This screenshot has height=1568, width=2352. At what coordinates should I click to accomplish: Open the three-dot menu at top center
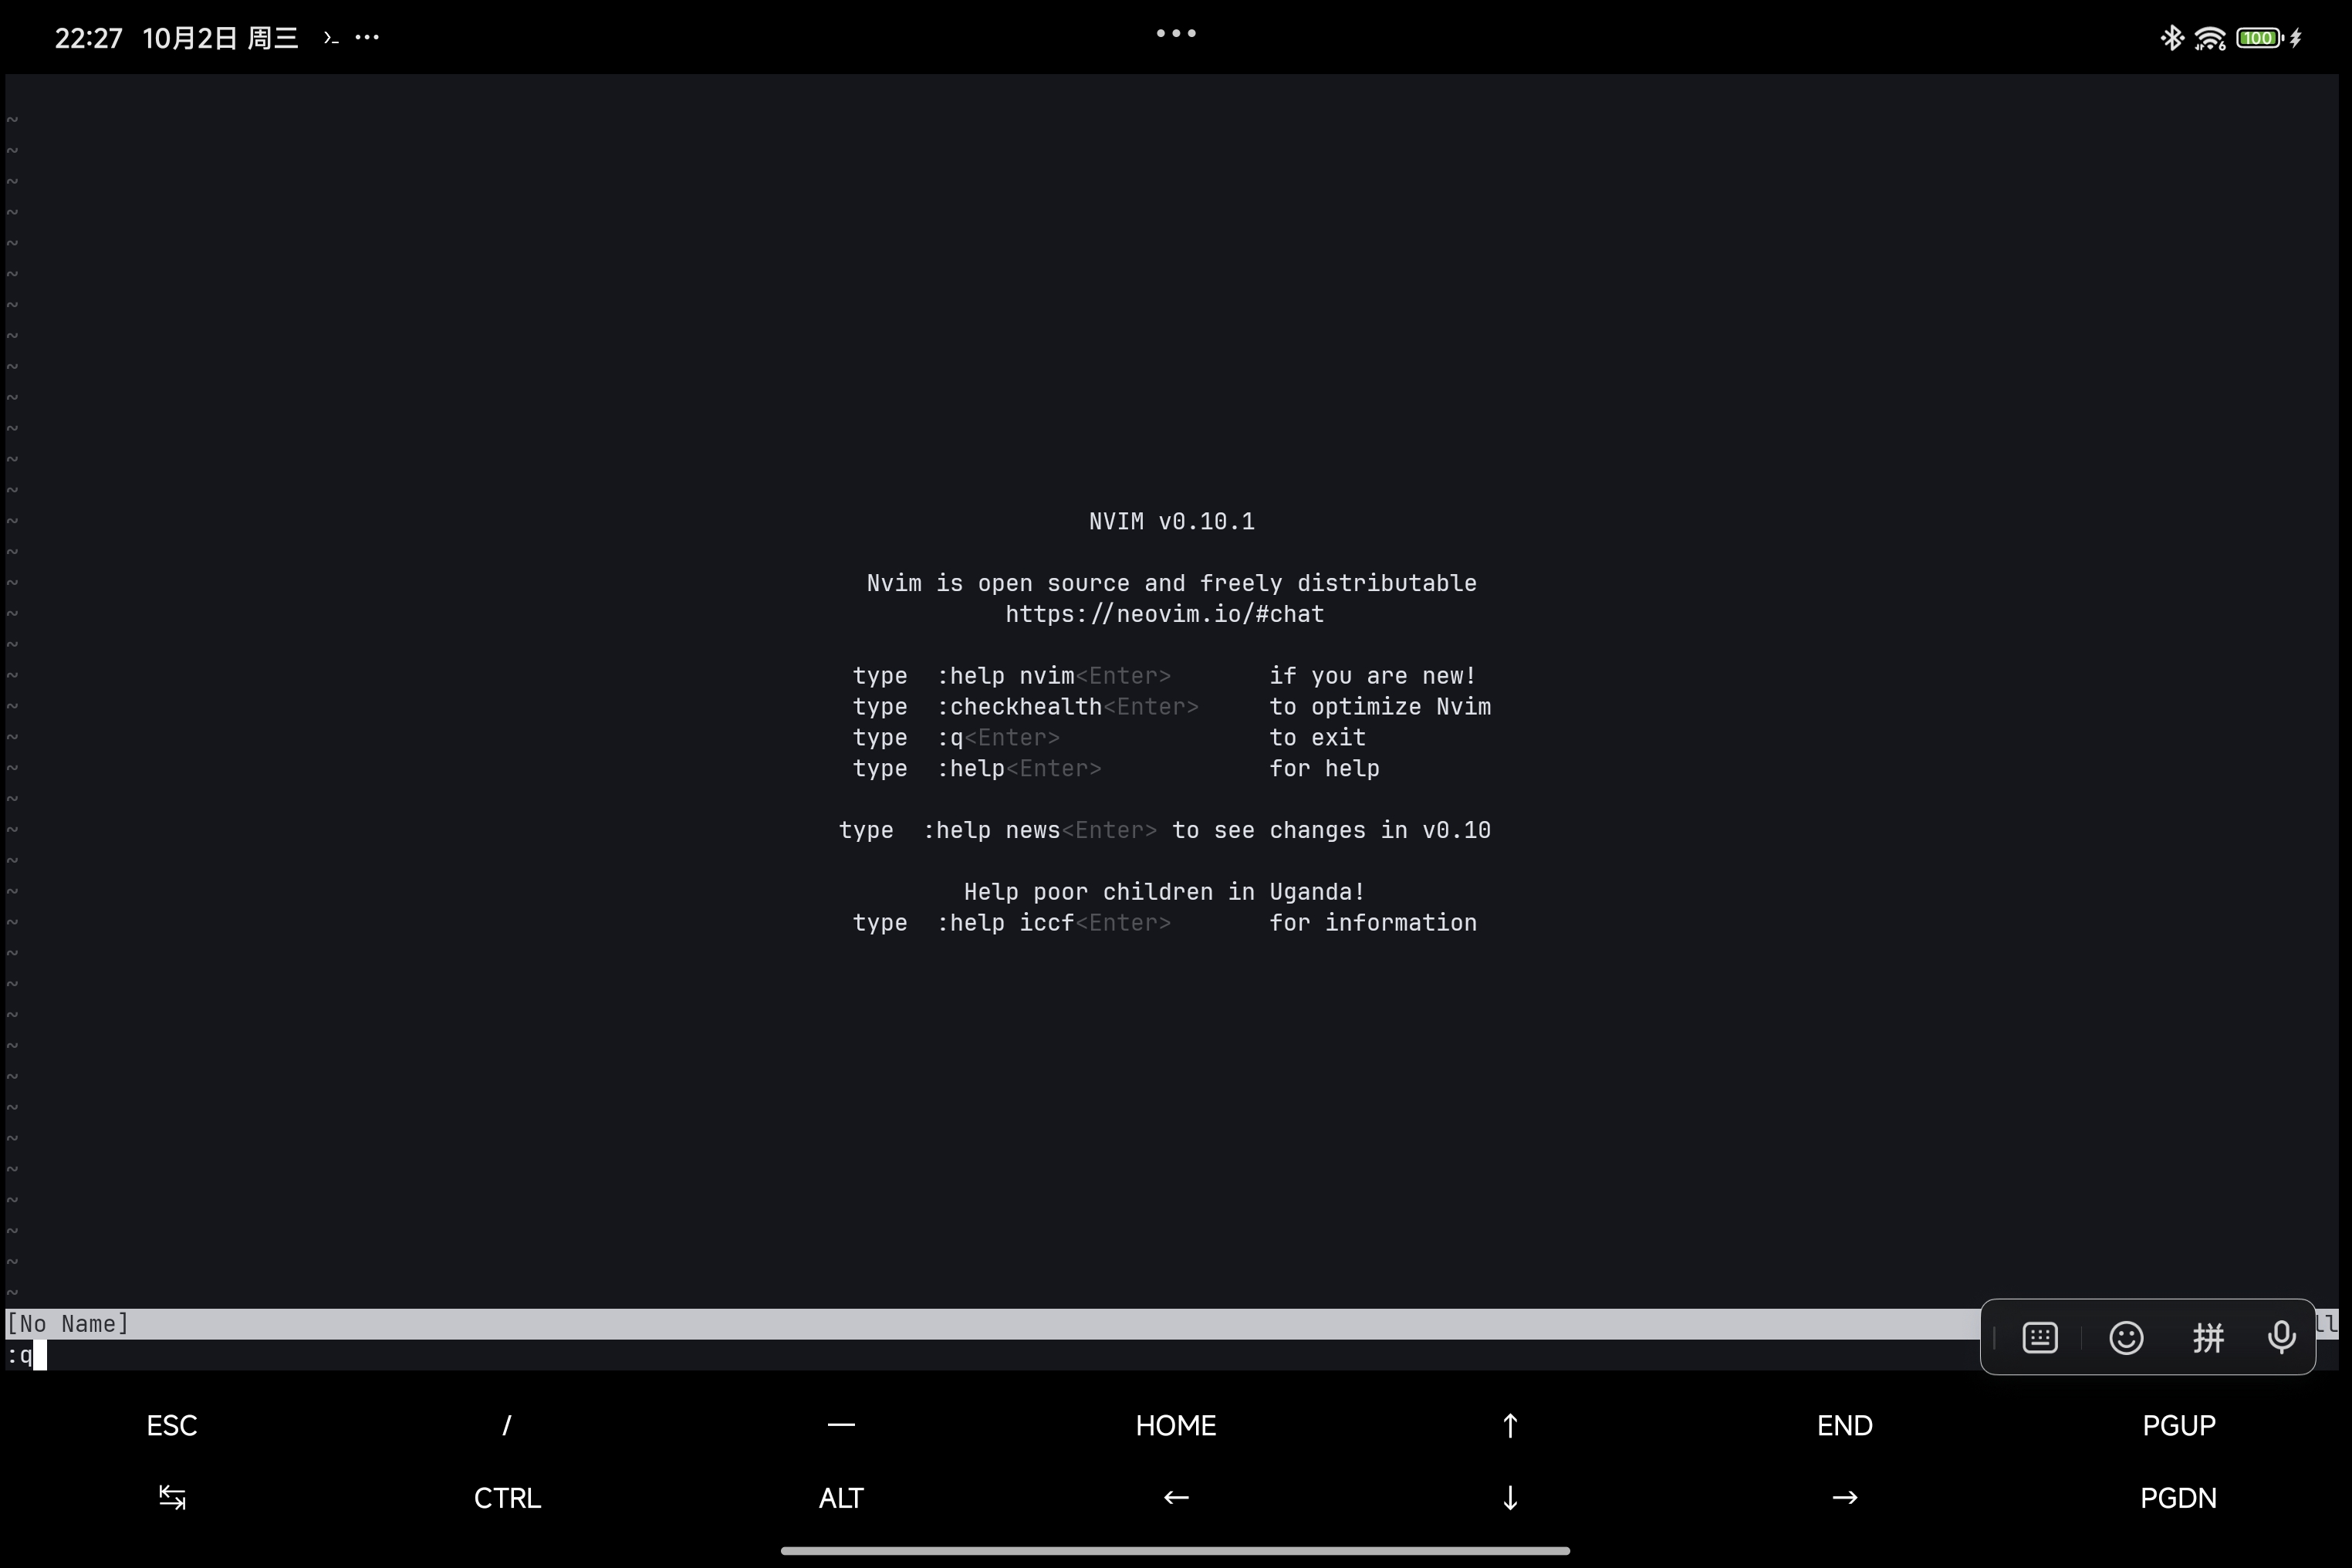(x=1176, y=33)
